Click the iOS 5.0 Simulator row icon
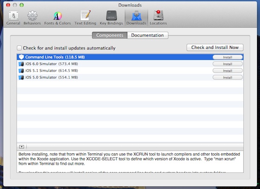The image size is (260, 189). click(x=21, y=77)
